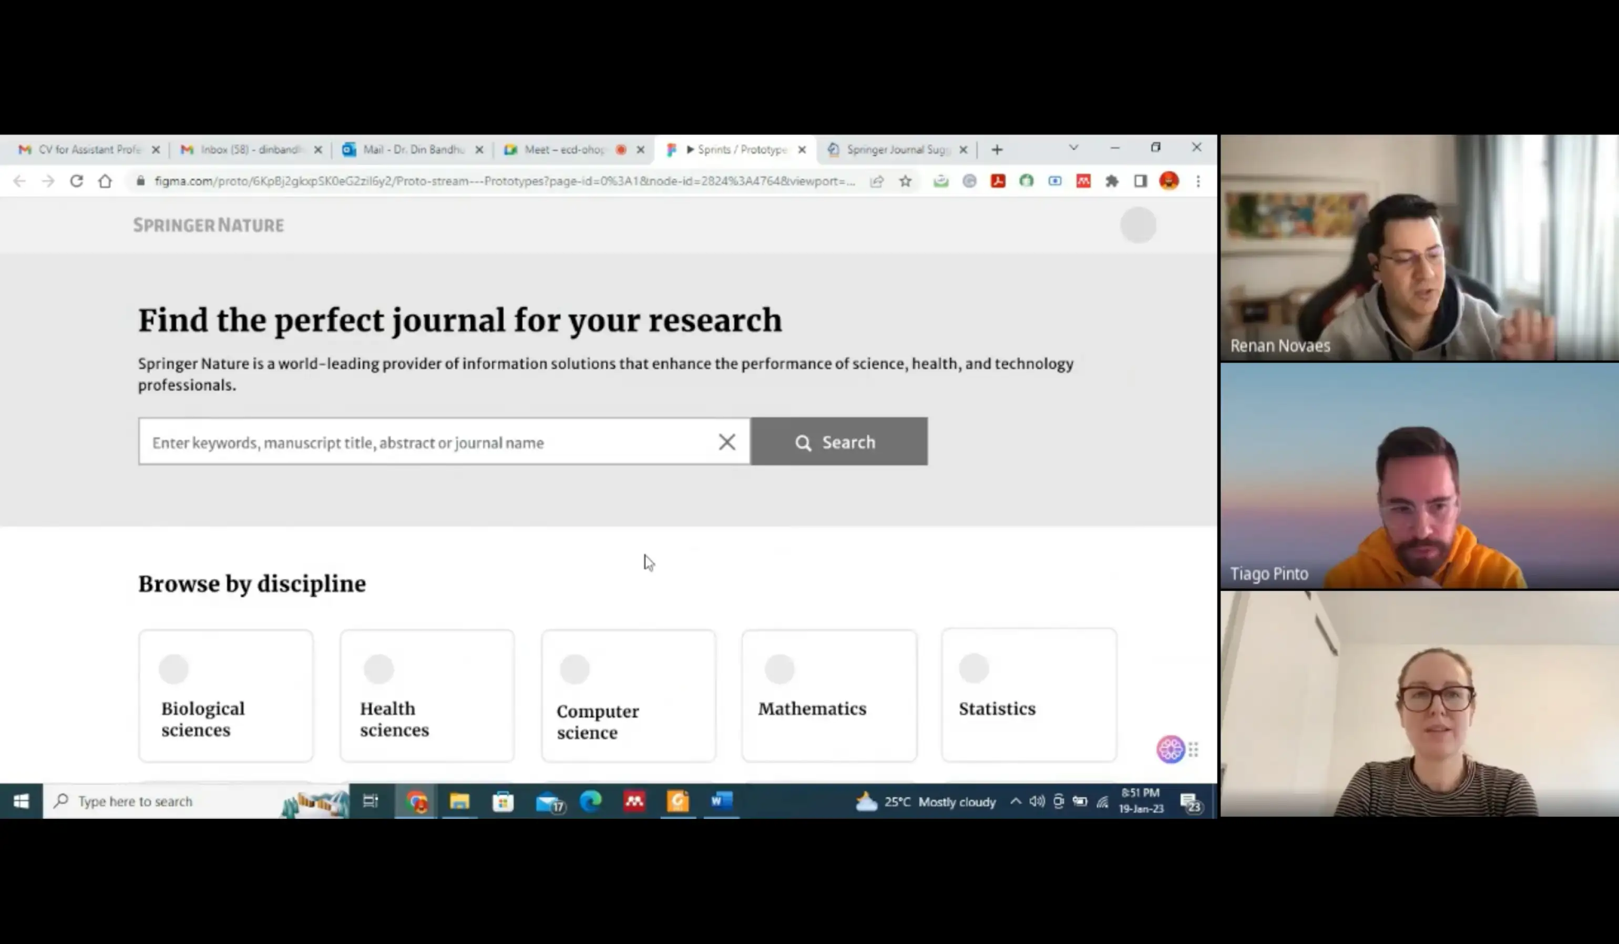Reload the current page
The width and height of the screenshot is (1619, 944).
click(76, 181)
